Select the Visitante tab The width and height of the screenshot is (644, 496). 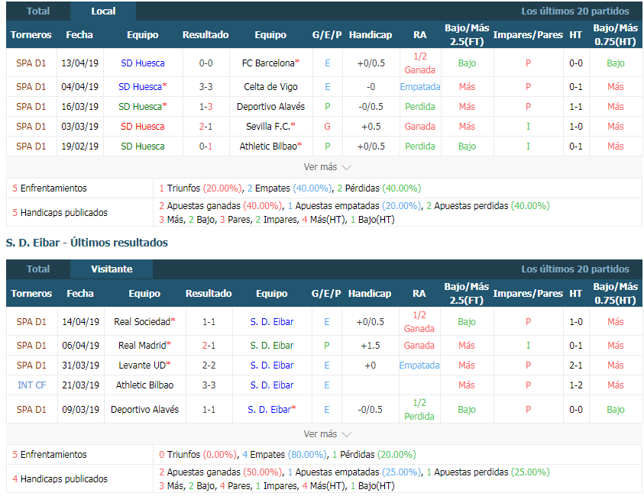point(112,269)
